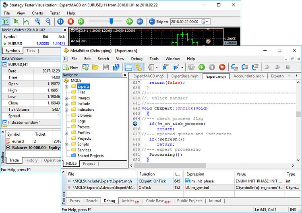Screen dimensions: 302x213
Task: Click New file button in MetaEditor
Action: (70, 67)
